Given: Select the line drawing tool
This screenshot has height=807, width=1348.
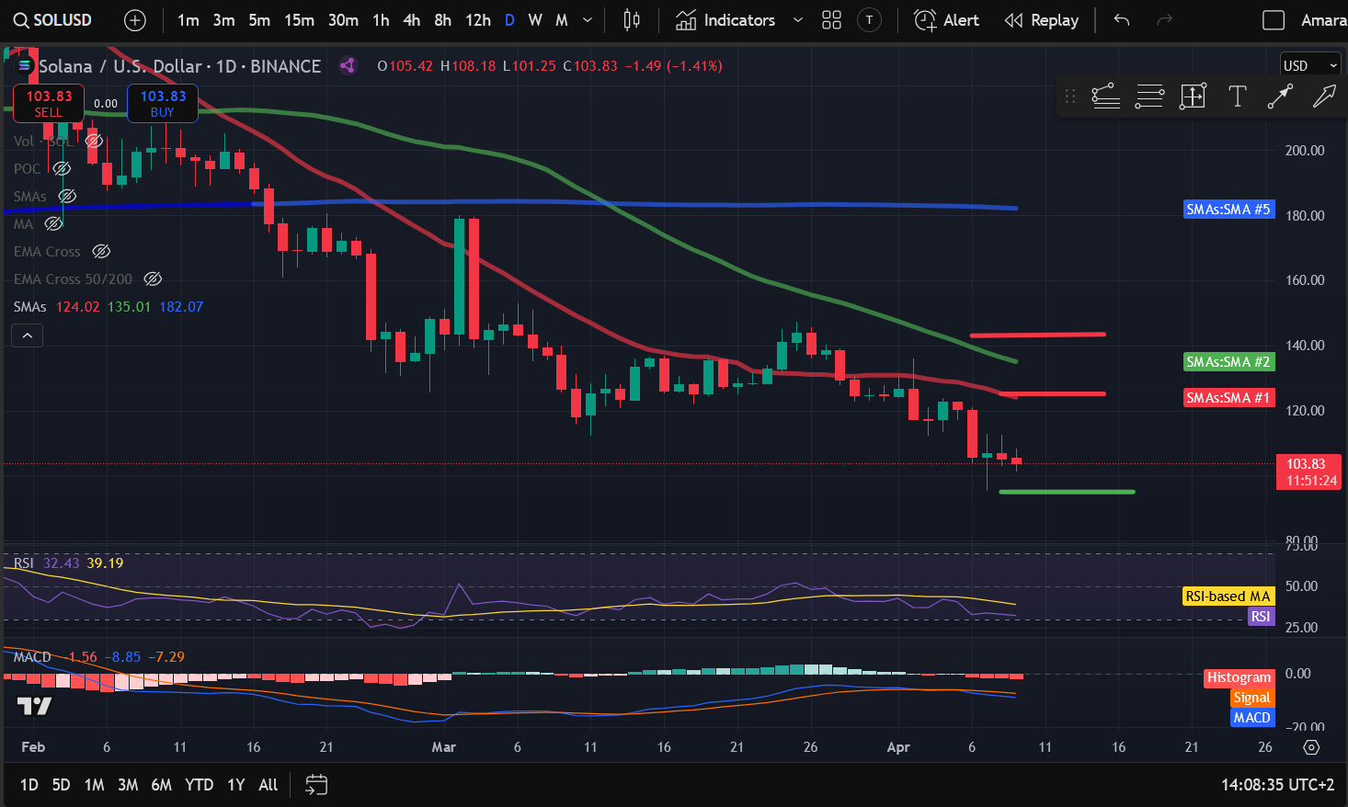Looking at the screenshot, I should 1280,96.
